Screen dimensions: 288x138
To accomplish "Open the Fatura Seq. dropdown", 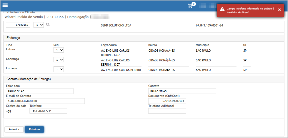I will point(58,50).
